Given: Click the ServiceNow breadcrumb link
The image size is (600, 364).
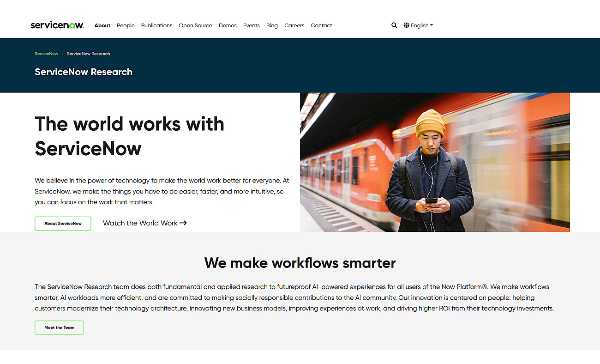Looking at the screenshot, I should point(47,54).
